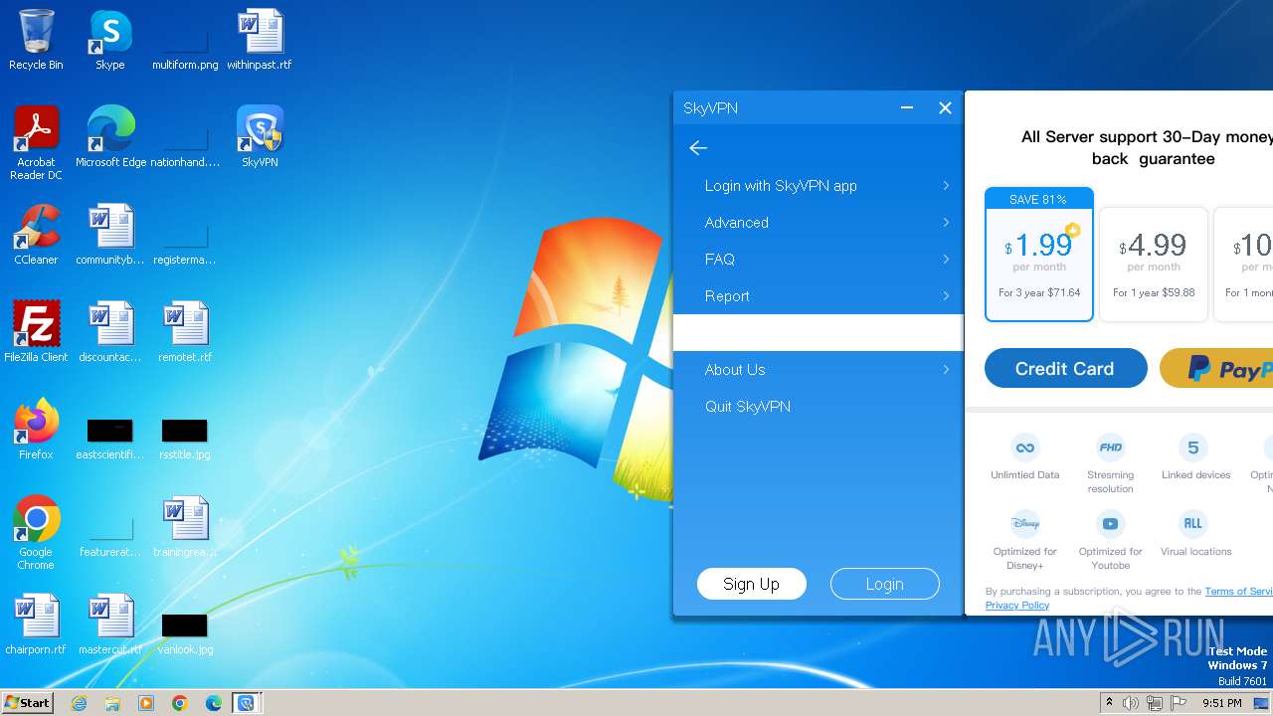Image resolution: width=1273 pixels, height=716 pixels.
Task: Select the mastercut.rtf desktop file
Action: [110, 625]
